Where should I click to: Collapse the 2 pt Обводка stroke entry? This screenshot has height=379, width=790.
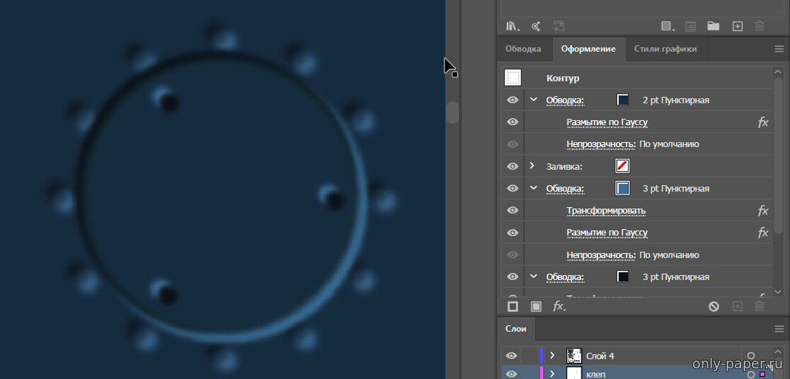pyautogui.click(x=533, y=100)
